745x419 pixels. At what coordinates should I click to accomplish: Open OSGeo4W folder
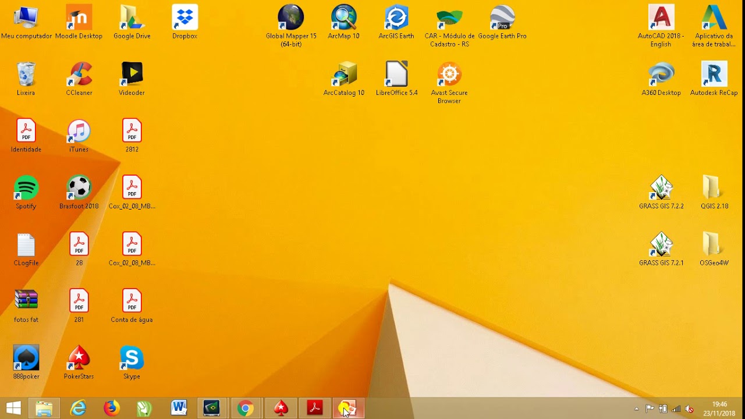714,249
